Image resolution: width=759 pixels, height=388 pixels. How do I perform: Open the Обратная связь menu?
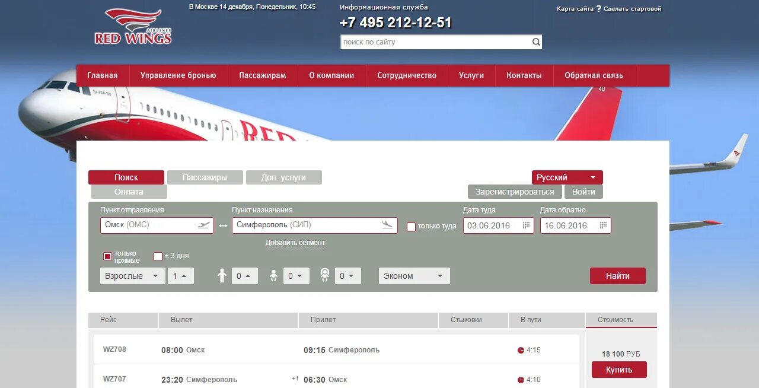594,75
